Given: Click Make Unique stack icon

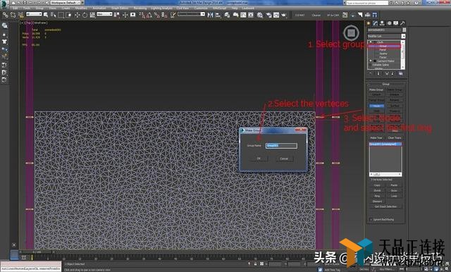Looking at the screenshot, I should (x=387, y=73).
